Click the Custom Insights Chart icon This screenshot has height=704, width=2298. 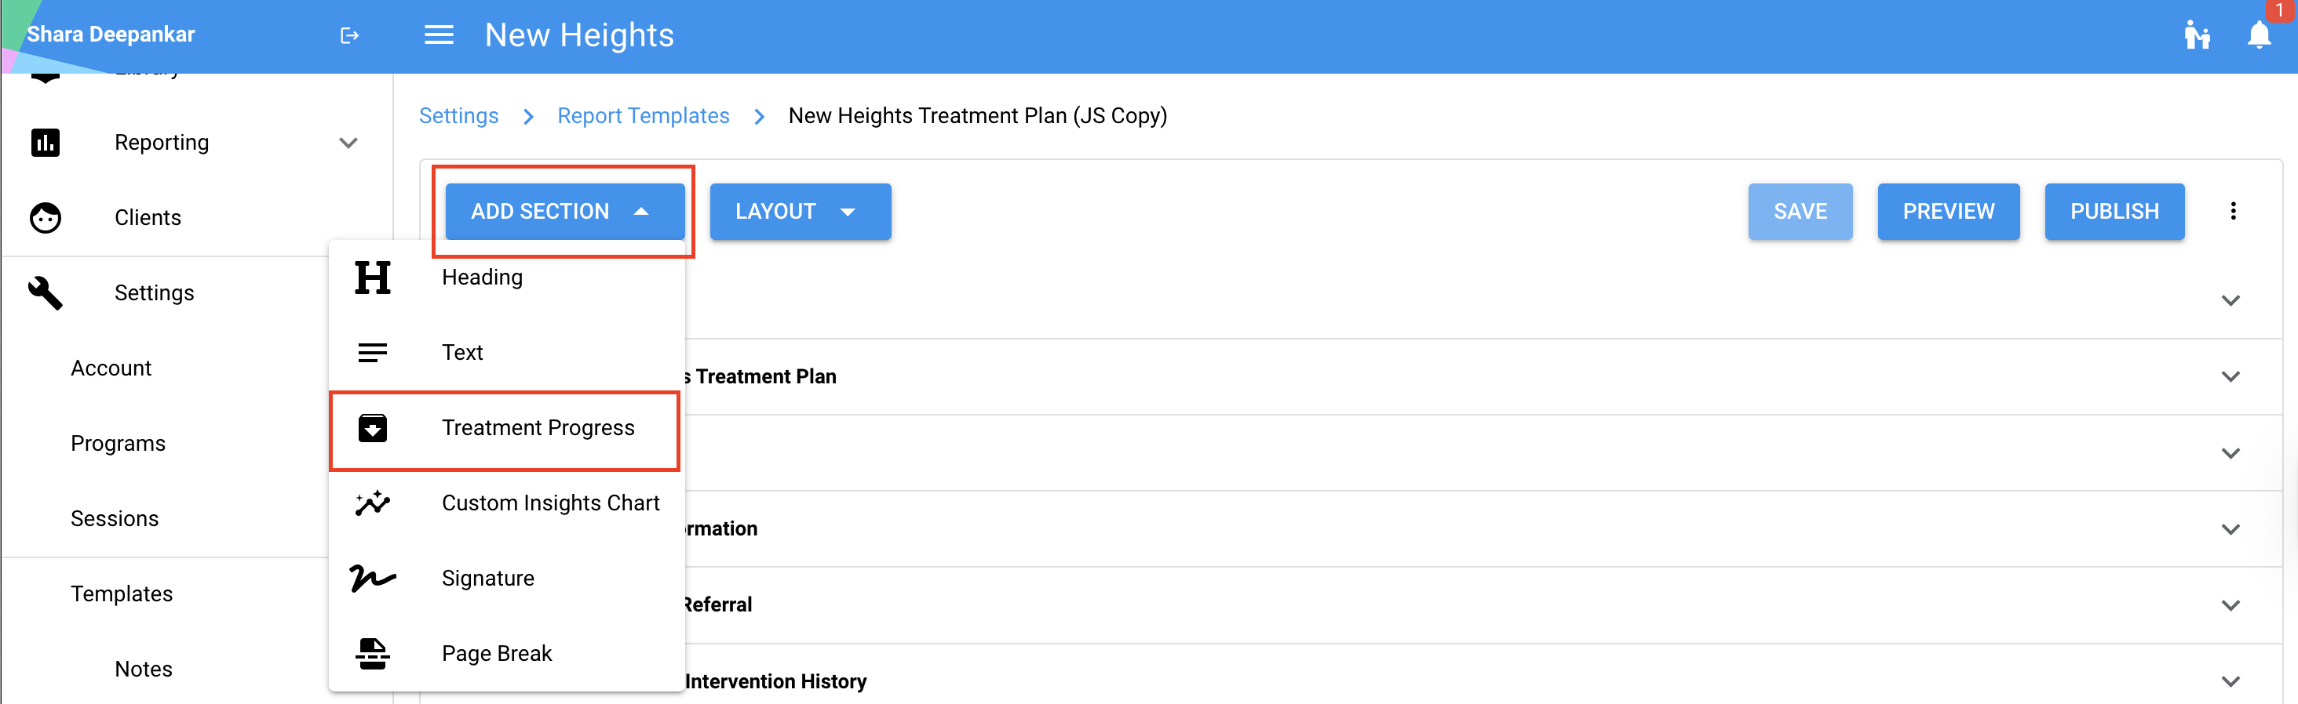(x=372, y=503)
